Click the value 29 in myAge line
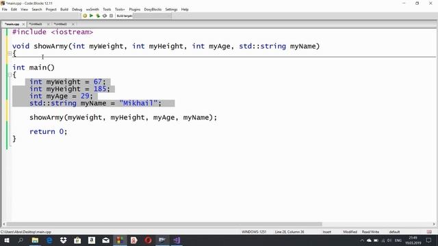Viewport: 438px width, 246px height. (x=85, y=96)
